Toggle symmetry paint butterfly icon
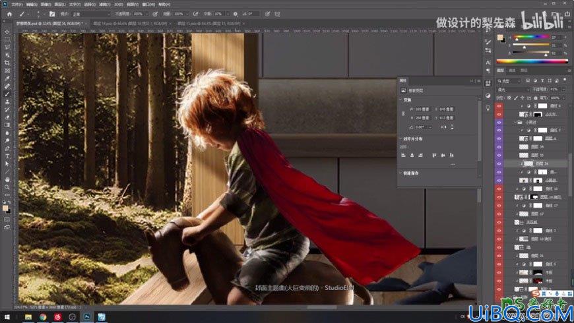This screenshot has height=323, width=574. point(278,14)
